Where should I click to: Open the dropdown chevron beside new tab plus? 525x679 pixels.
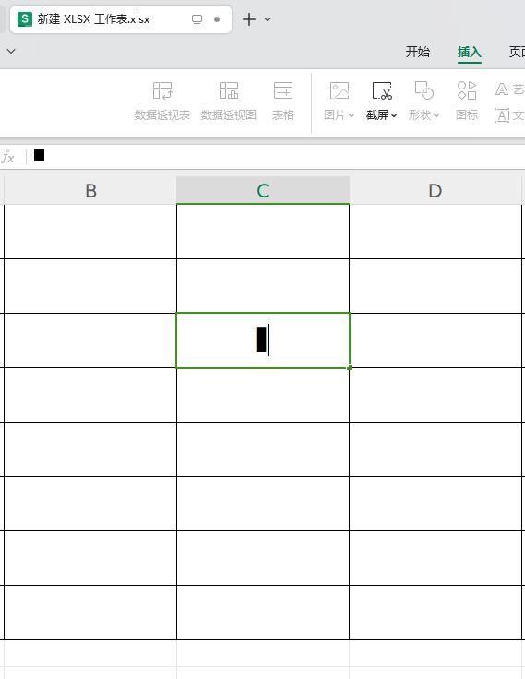(x=268, y=19)
